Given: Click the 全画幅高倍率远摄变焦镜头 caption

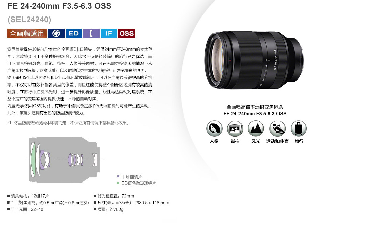Looking at the screenshot, I should pos(255,107).
